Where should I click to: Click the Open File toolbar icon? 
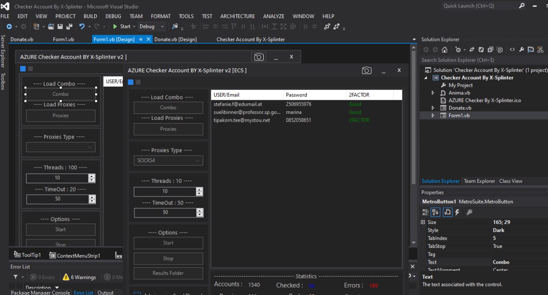click(x=51, y=27)
